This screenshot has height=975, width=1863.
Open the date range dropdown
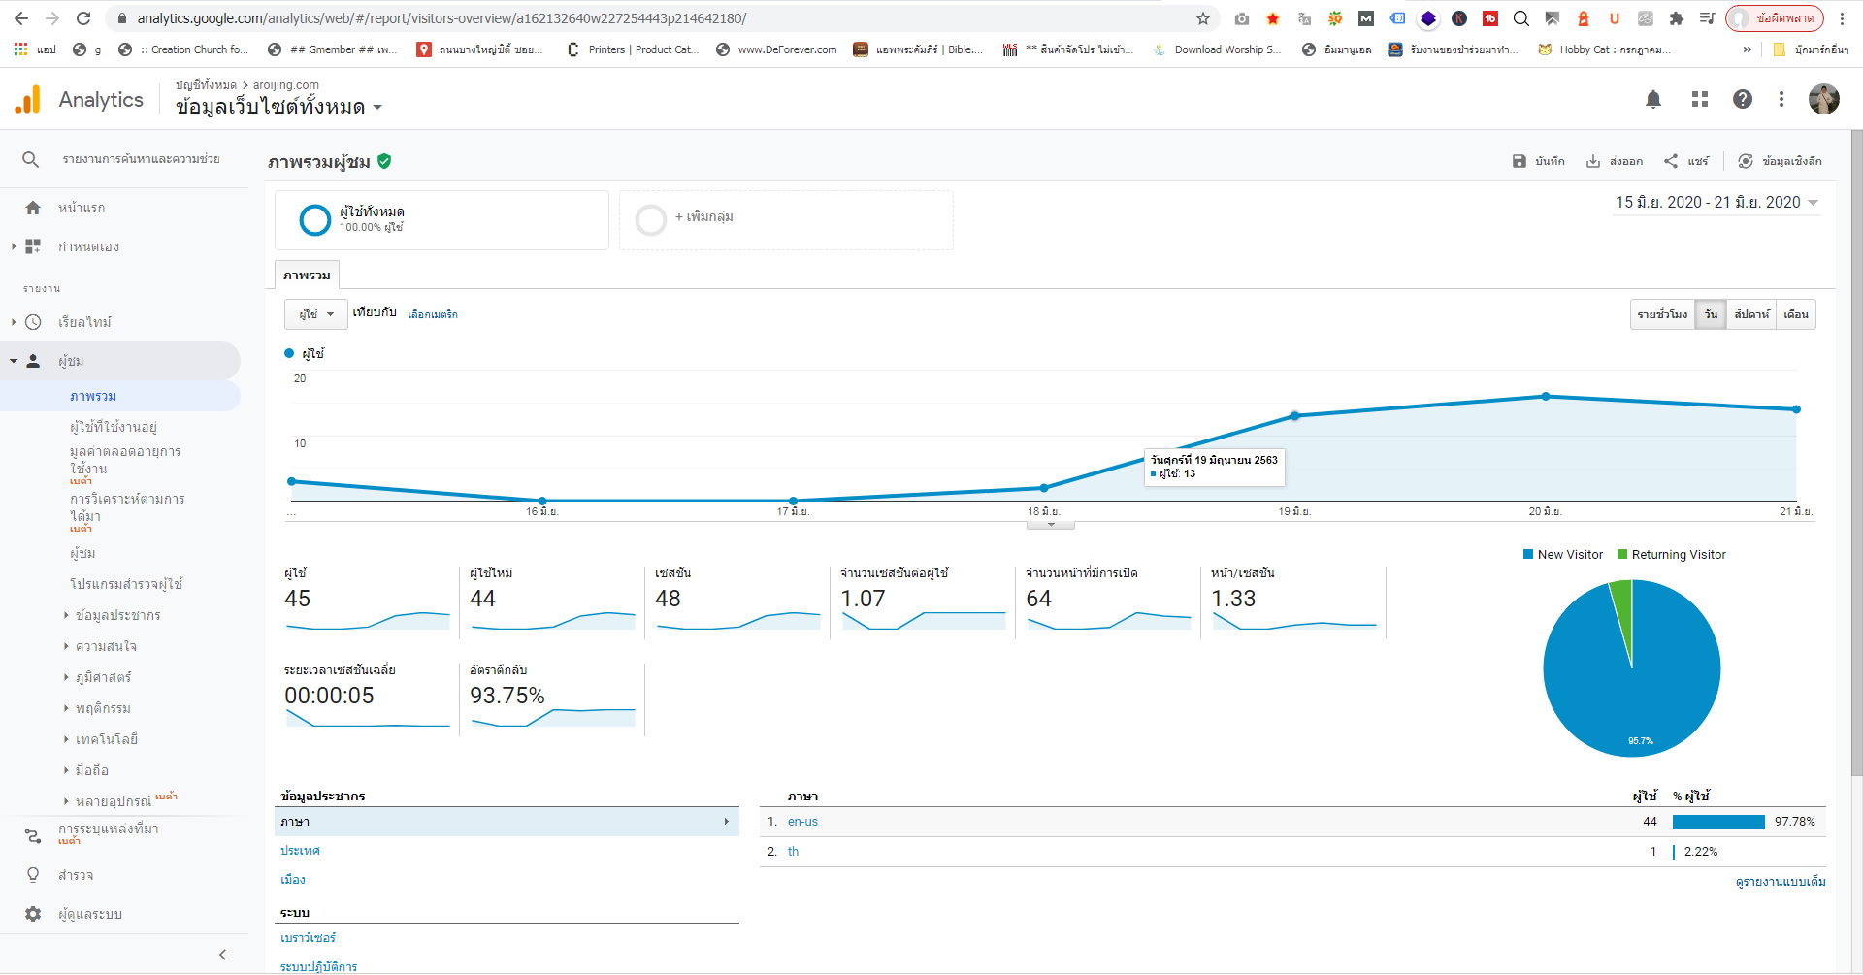tap(1716, 202)
